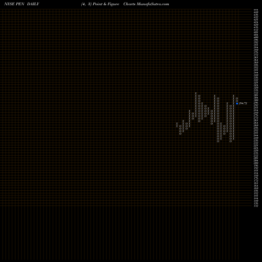This screenshot has height=262, width=262.
Task: Click the "NYSE PEN" ticker title text
Action: pos(14,4)
